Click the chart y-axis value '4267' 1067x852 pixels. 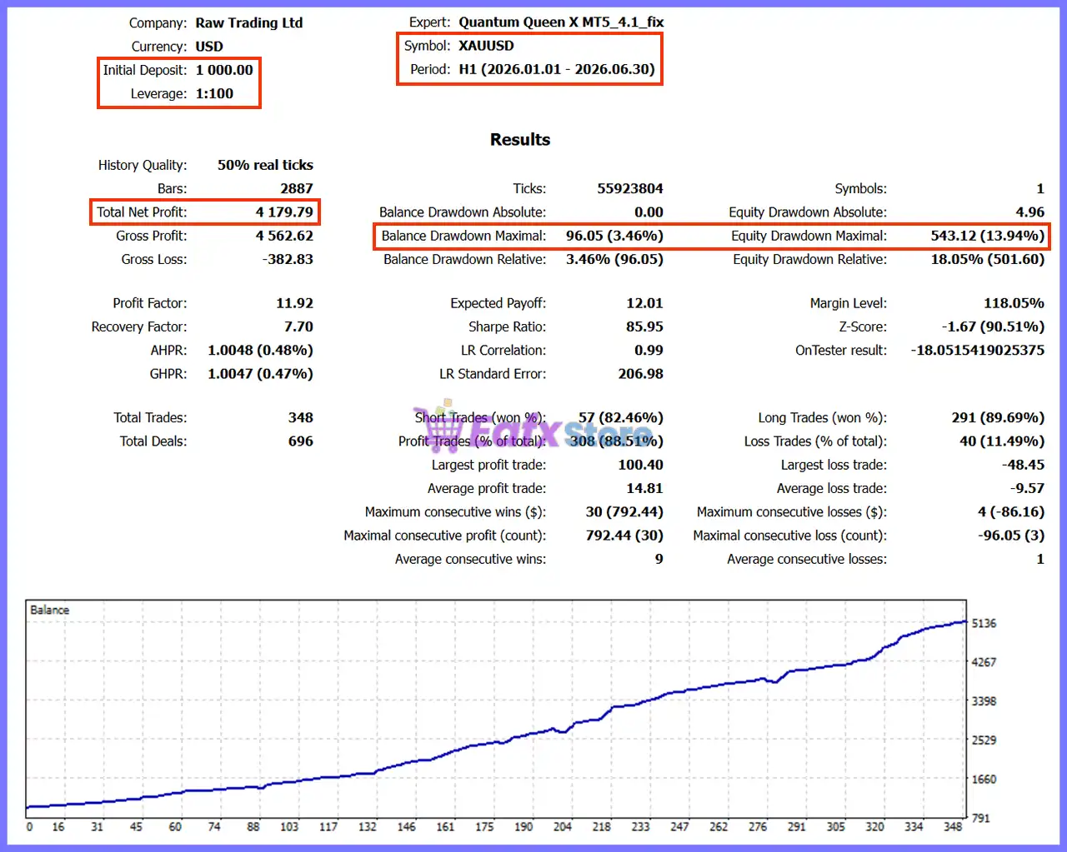(x=984, y=662)
